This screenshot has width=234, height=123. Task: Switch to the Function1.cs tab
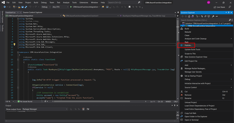click(10, 12)
